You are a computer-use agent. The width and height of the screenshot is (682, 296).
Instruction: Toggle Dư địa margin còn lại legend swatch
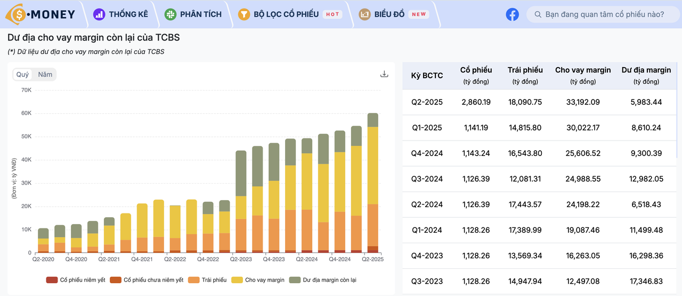[x=295, y=279]
